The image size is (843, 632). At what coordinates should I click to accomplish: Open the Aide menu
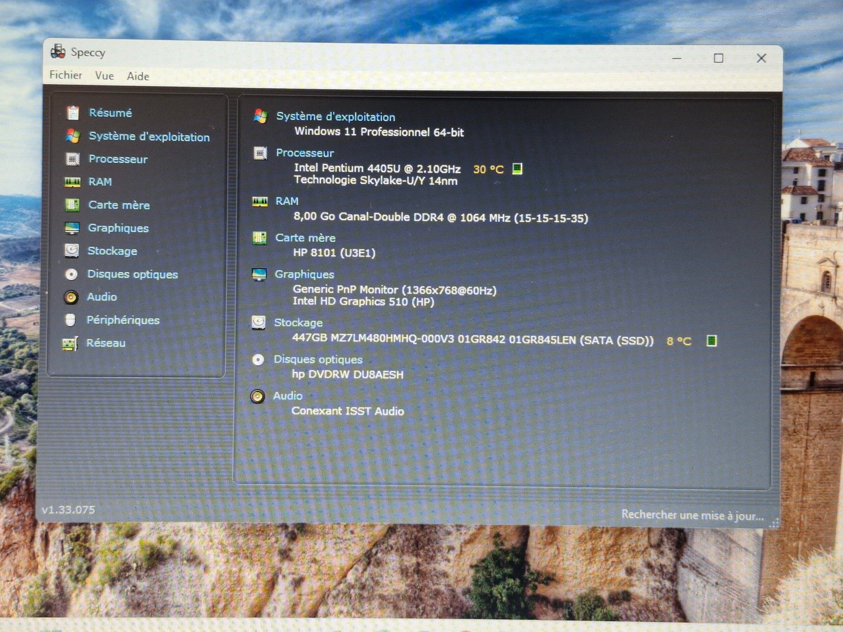138,76
